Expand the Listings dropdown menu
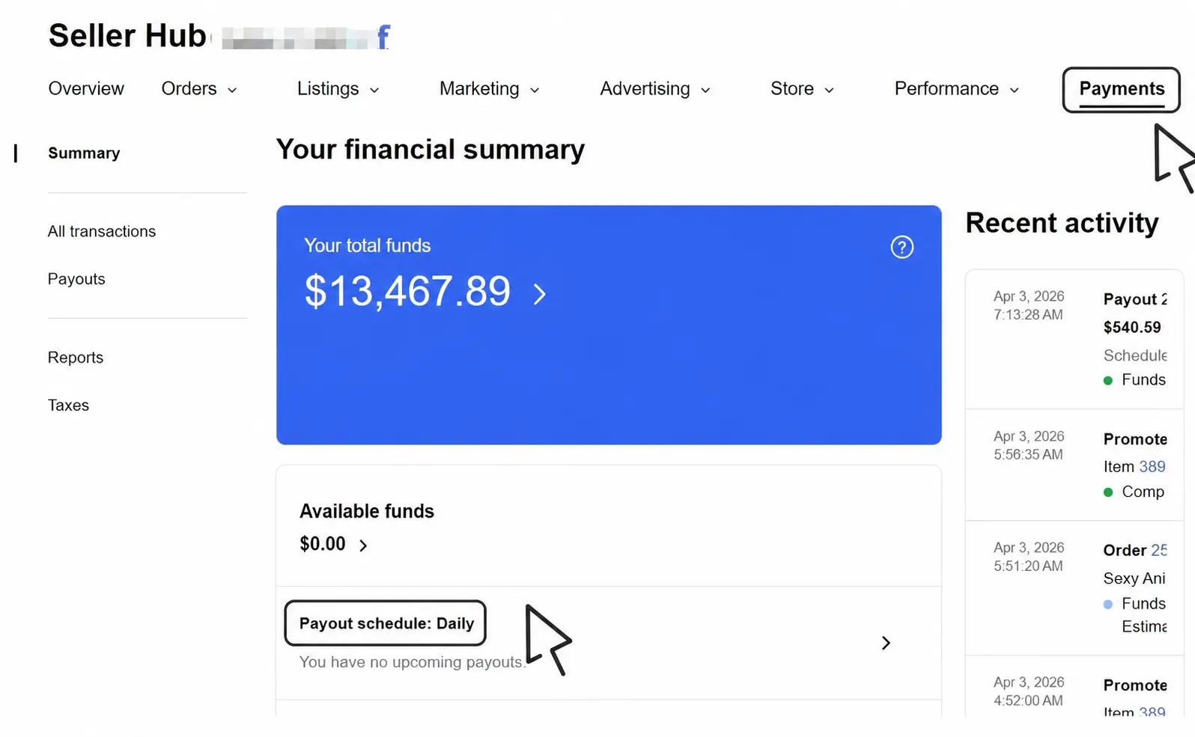This screenshot has width=1195, height=737. (x=338, y=89)
